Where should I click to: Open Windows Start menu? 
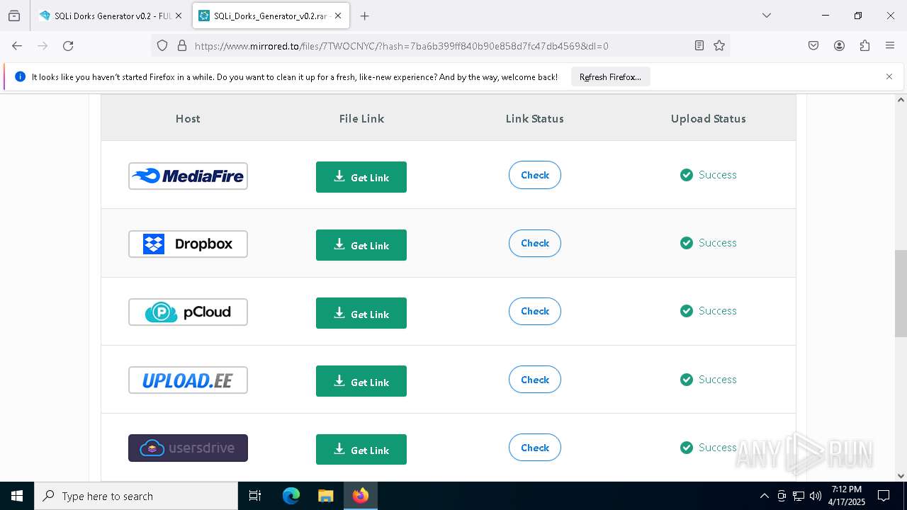tap(17, 496)
